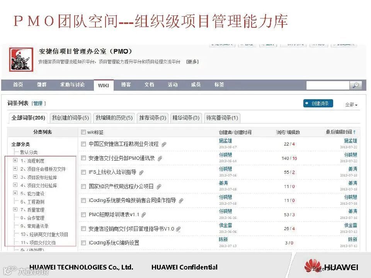371x278 pixels.
Task: Check the box for 国家知识产权局远程办公项目
Action: 83,186
